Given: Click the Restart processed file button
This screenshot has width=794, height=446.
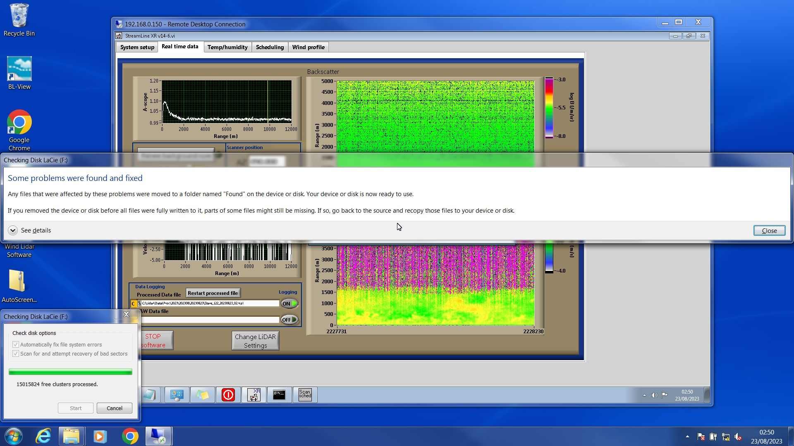Looking at the screenshot, I should [213, 293].
